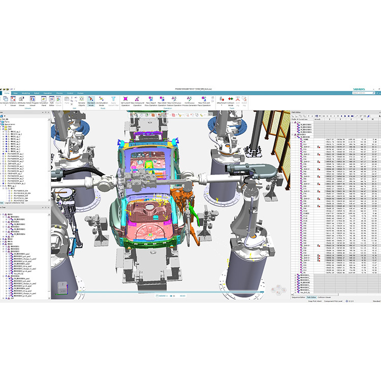Create a New Compound Operation
Screen dimensions: 381x381
point(137,100)
